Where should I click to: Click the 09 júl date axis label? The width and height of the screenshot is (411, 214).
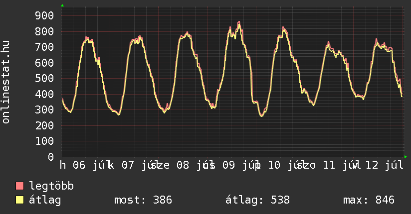238,165
